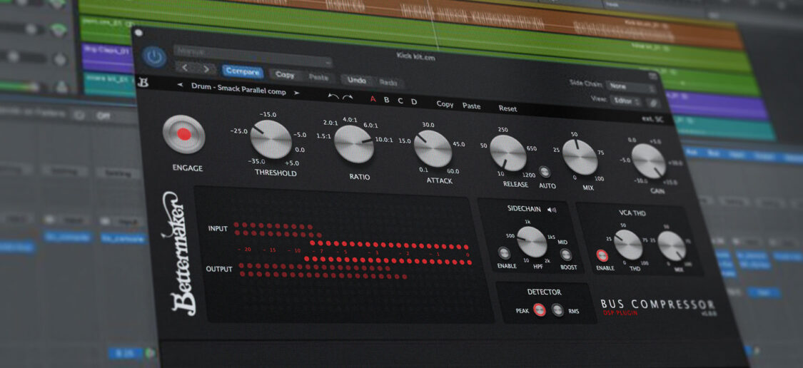The height and width of the screenshot is (368, 803).
Task: Click the dimmed Paste button in header
Action: point(318,77)
